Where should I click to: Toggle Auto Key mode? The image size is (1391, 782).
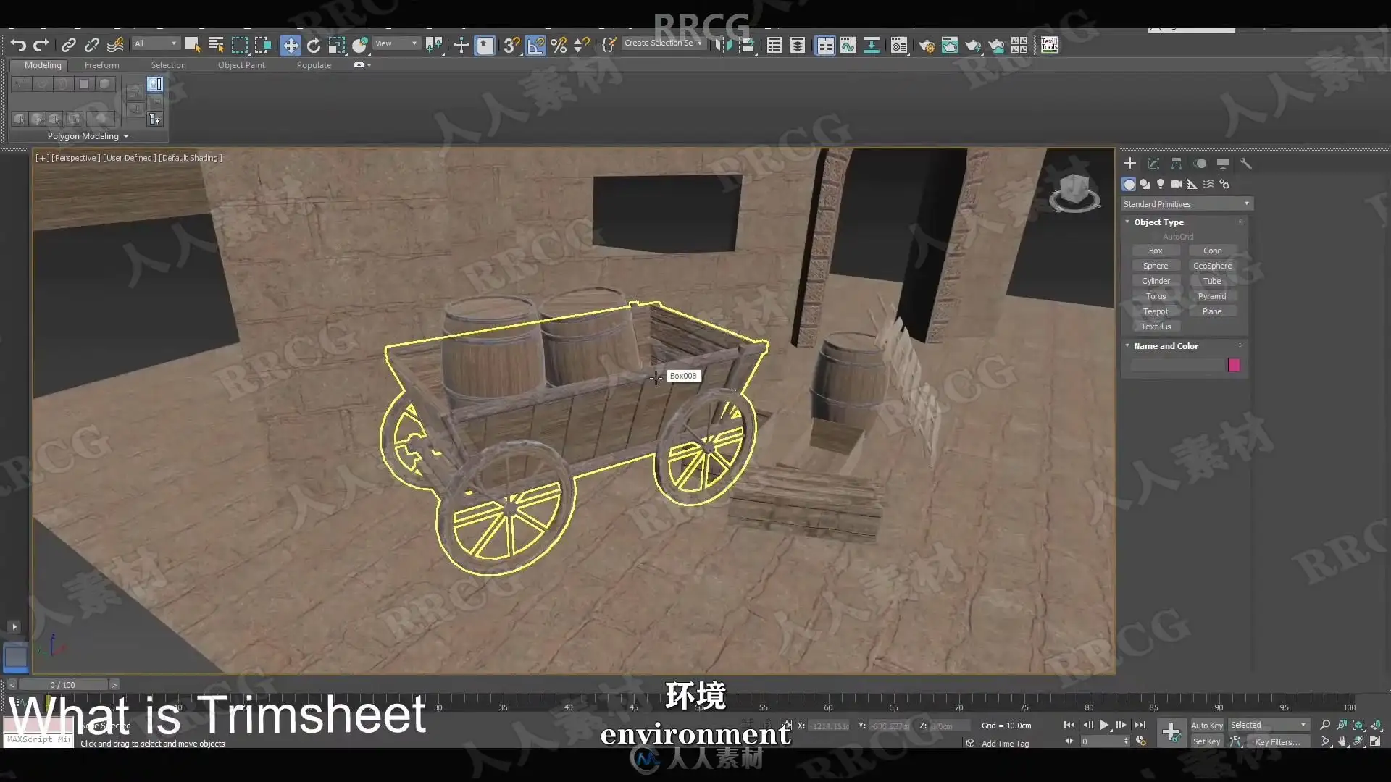[x=1207, y=726]
